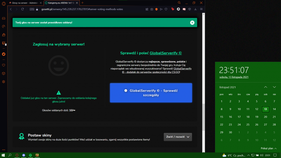Viewport: 281px width, 158px height.
Task: Dismiss the green vote success notification
Action: tap(192, 22)
